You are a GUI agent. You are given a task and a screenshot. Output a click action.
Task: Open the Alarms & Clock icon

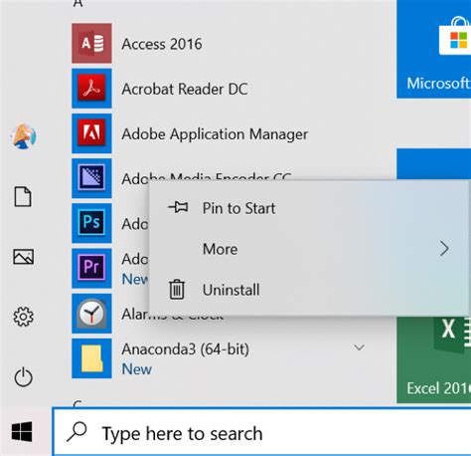point(91,314)
